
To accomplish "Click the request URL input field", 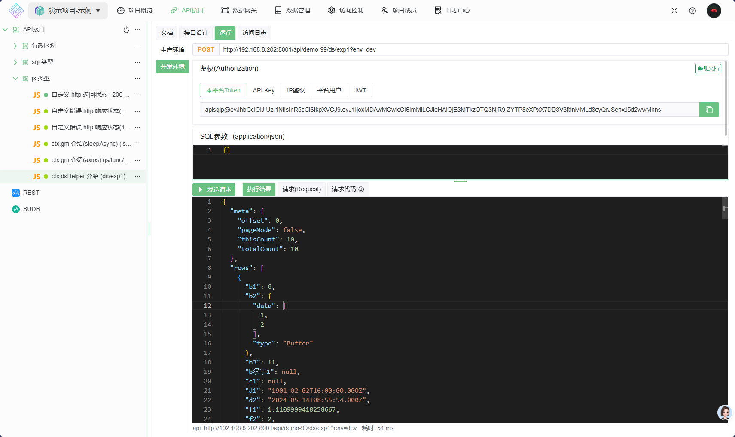I will tap(473, 50).
